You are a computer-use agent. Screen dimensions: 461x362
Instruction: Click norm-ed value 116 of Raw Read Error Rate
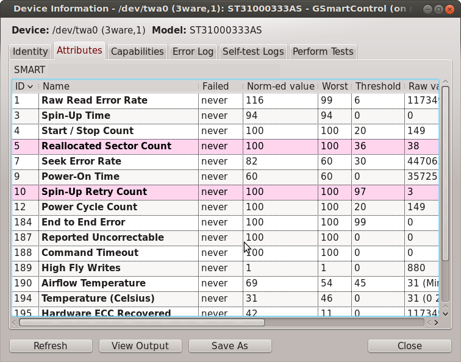[x=255, y=101]
